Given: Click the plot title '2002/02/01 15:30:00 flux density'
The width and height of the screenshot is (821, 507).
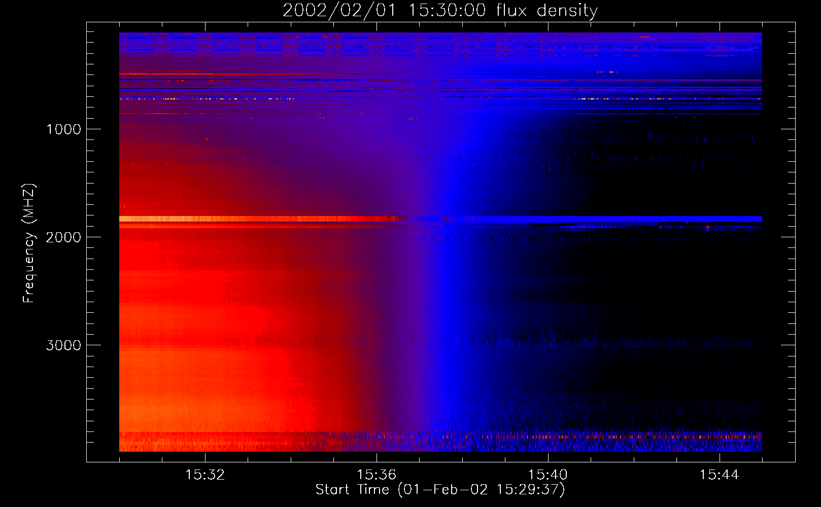Looking at the screenshot, I should 440,11.
